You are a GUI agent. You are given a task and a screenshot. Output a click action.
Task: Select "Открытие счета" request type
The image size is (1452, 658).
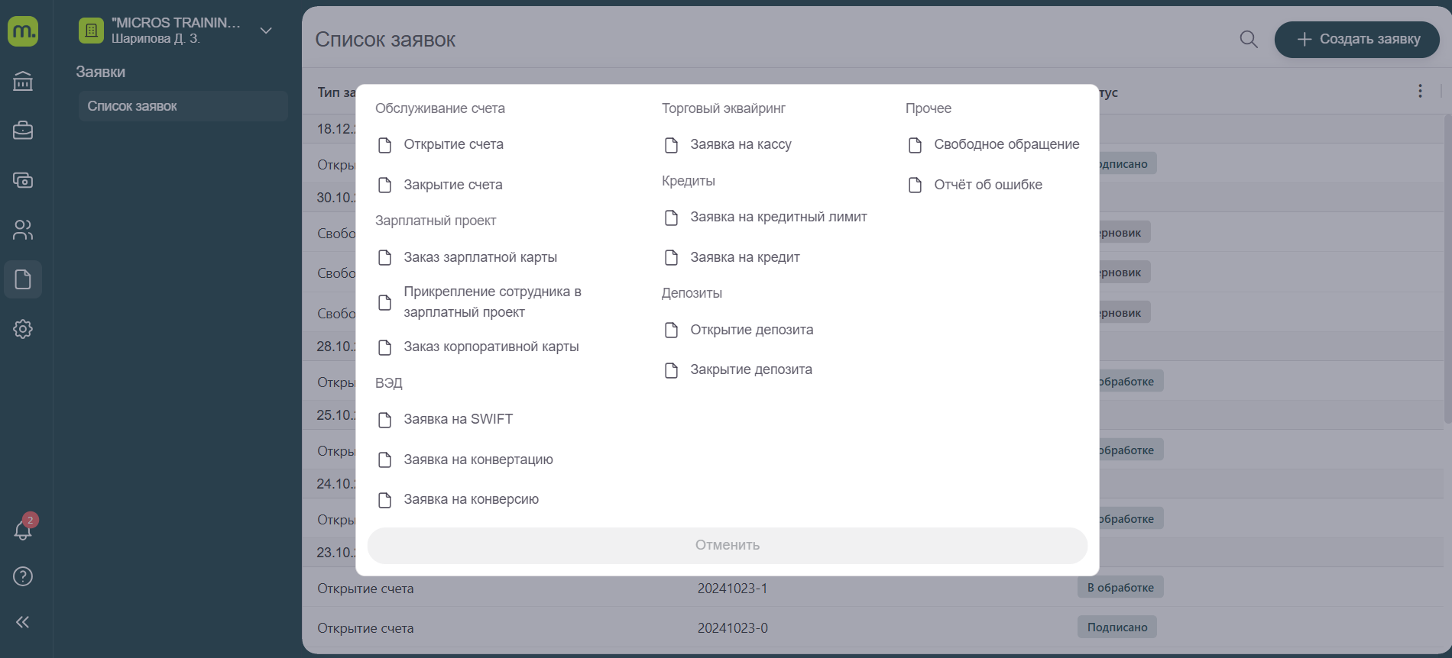(453, 144)
